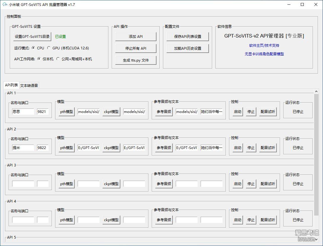Click API 1 port field 9821

43,111
